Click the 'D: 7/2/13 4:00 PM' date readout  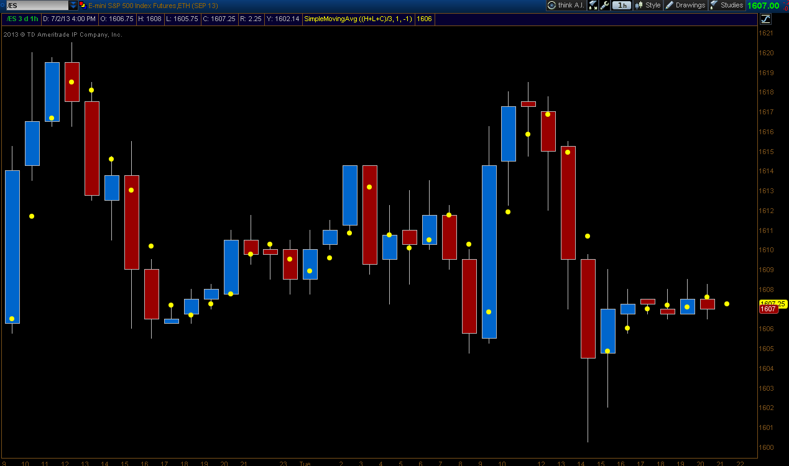[x=68, y=19]
